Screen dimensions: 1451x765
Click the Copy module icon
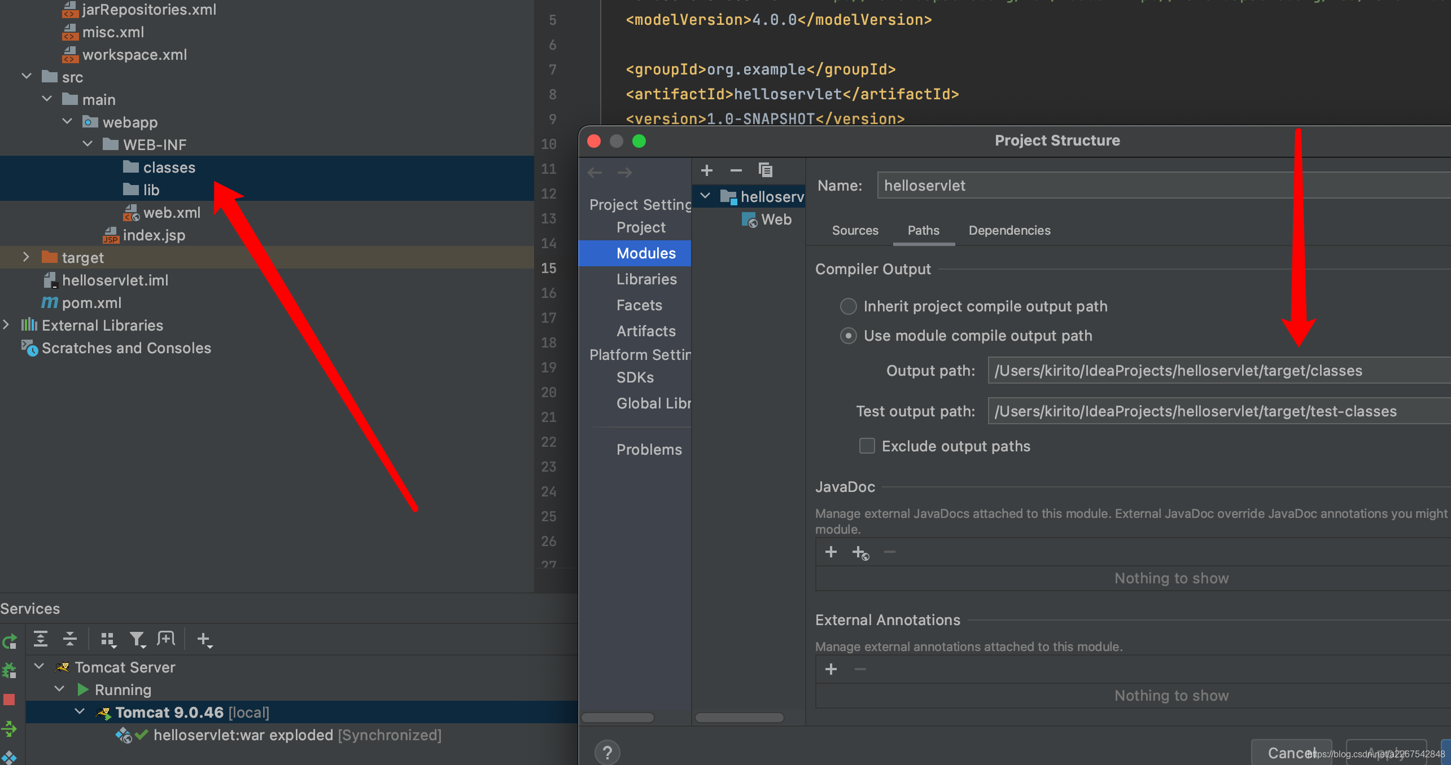point(766,170)
